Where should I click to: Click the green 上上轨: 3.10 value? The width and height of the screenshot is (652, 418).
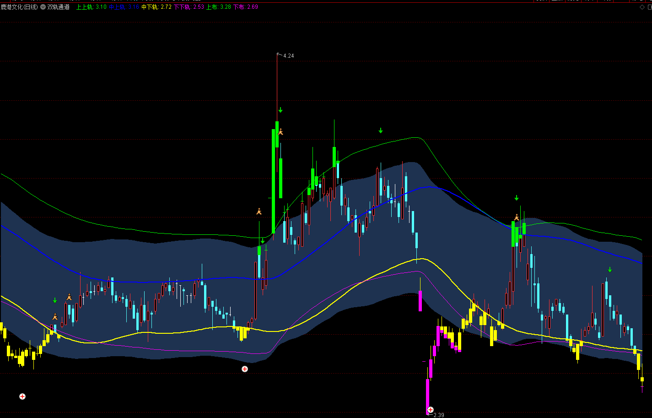coord(91,7)
